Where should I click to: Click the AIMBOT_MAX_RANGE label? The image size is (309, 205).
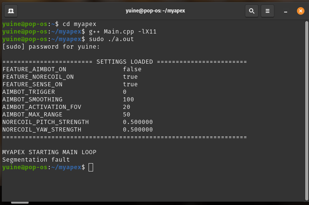pos(32,115)
